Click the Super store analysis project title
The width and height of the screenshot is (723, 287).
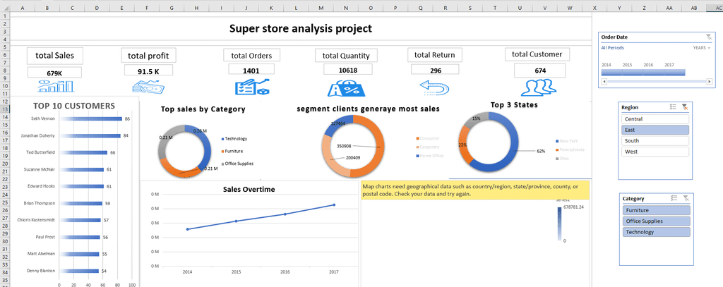coord(301,29)
